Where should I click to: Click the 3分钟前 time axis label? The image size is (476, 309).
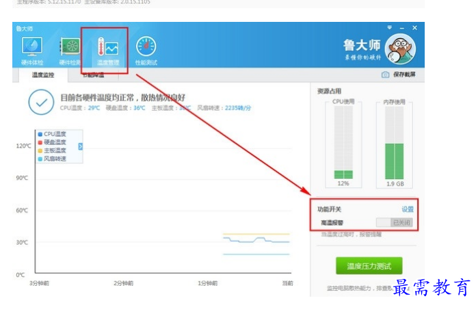pyautogui.click(x=39, y=283)
